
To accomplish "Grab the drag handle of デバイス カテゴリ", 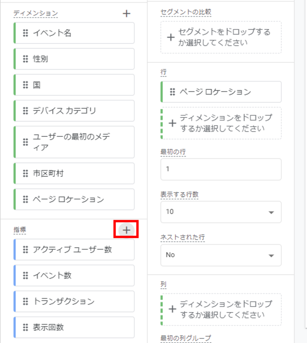I will click(25, 111).
